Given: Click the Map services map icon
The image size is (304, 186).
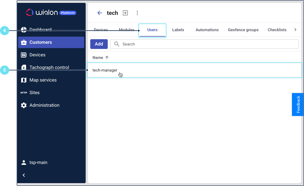Looking at the screenshot, I should coord(24,80).
